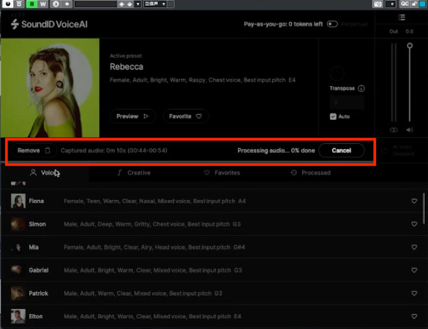This screenshot has width=428, height=329.
Task: Click heart icon on Mia row
Action: (414, 247)
